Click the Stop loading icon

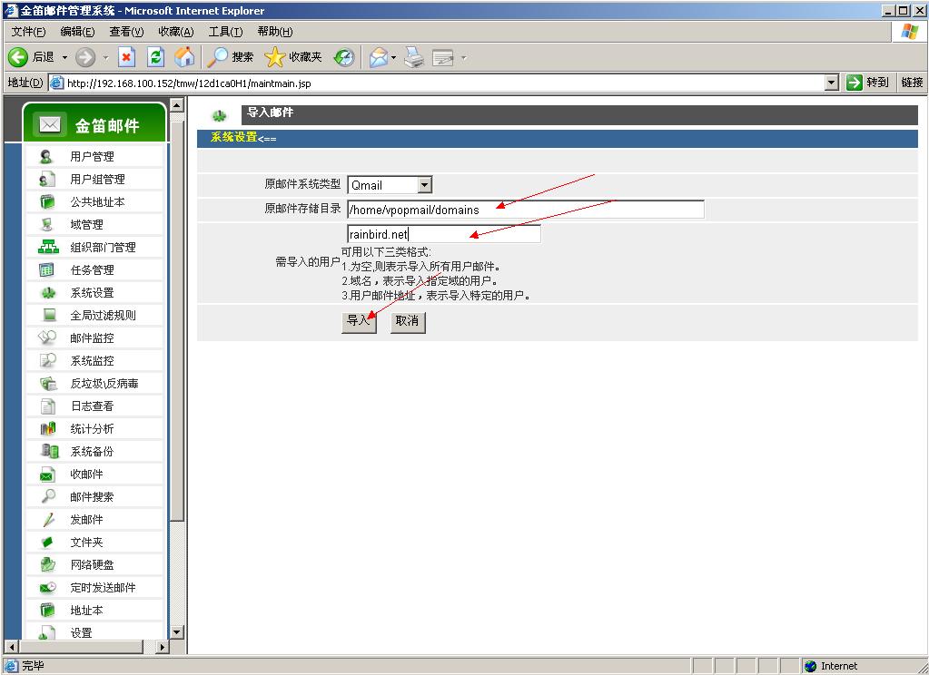(x=126, y=57)
